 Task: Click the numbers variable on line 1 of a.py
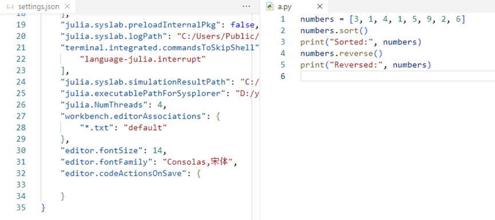317,19
